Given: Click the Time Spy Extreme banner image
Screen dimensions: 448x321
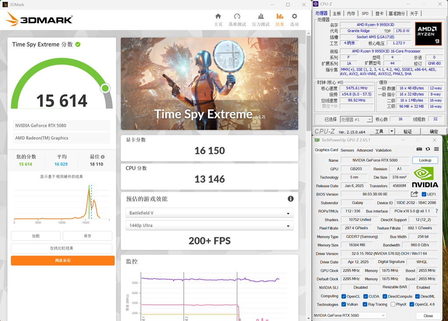Looking at the screenshot, I should point(209,83).
